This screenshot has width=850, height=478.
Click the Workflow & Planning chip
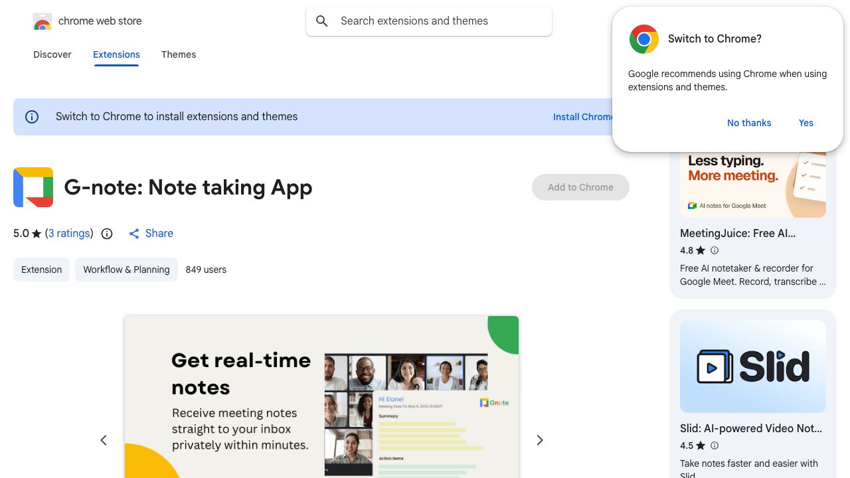(126, 270)
